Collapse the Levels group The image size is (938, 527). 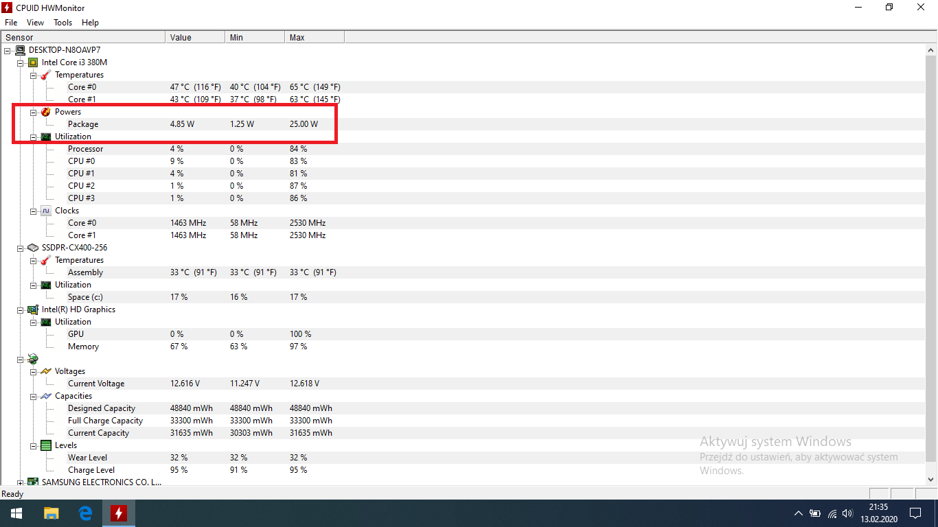33,445
